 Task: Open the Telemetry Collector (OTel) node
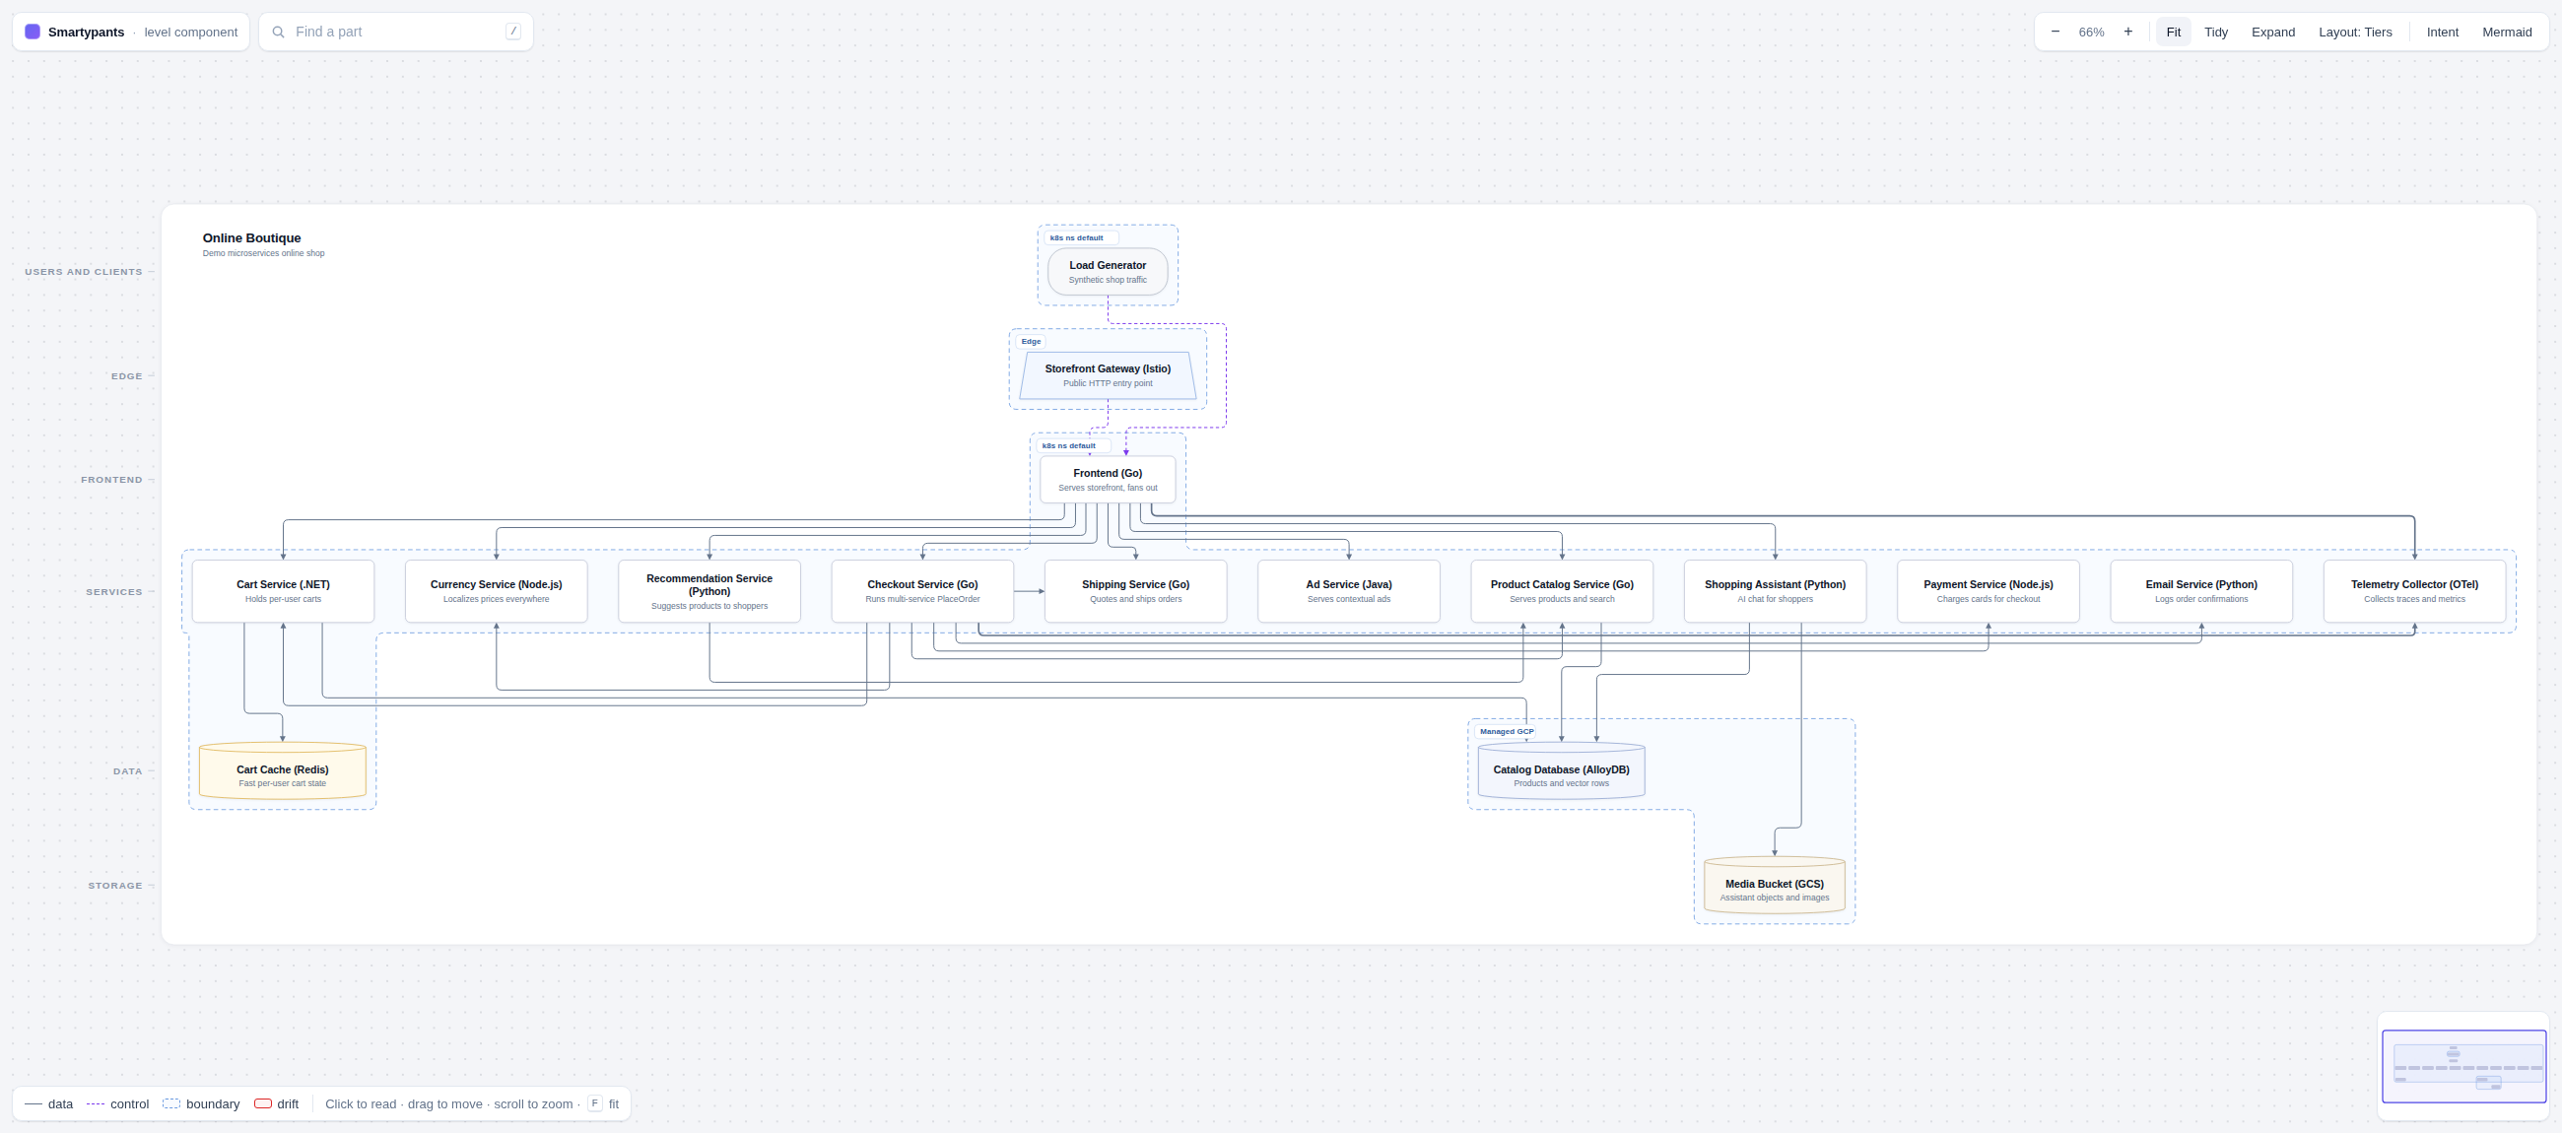coord(2414,591)
